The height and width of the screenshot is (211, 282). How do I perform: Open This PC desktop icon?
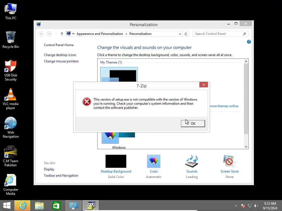(11, 12)
